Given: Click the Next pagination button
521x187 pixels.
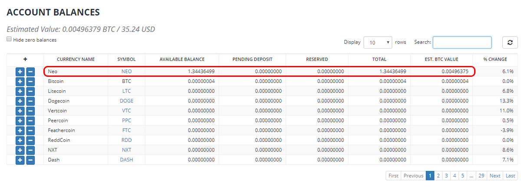Looking at the screenshot, I should point(495,176).
